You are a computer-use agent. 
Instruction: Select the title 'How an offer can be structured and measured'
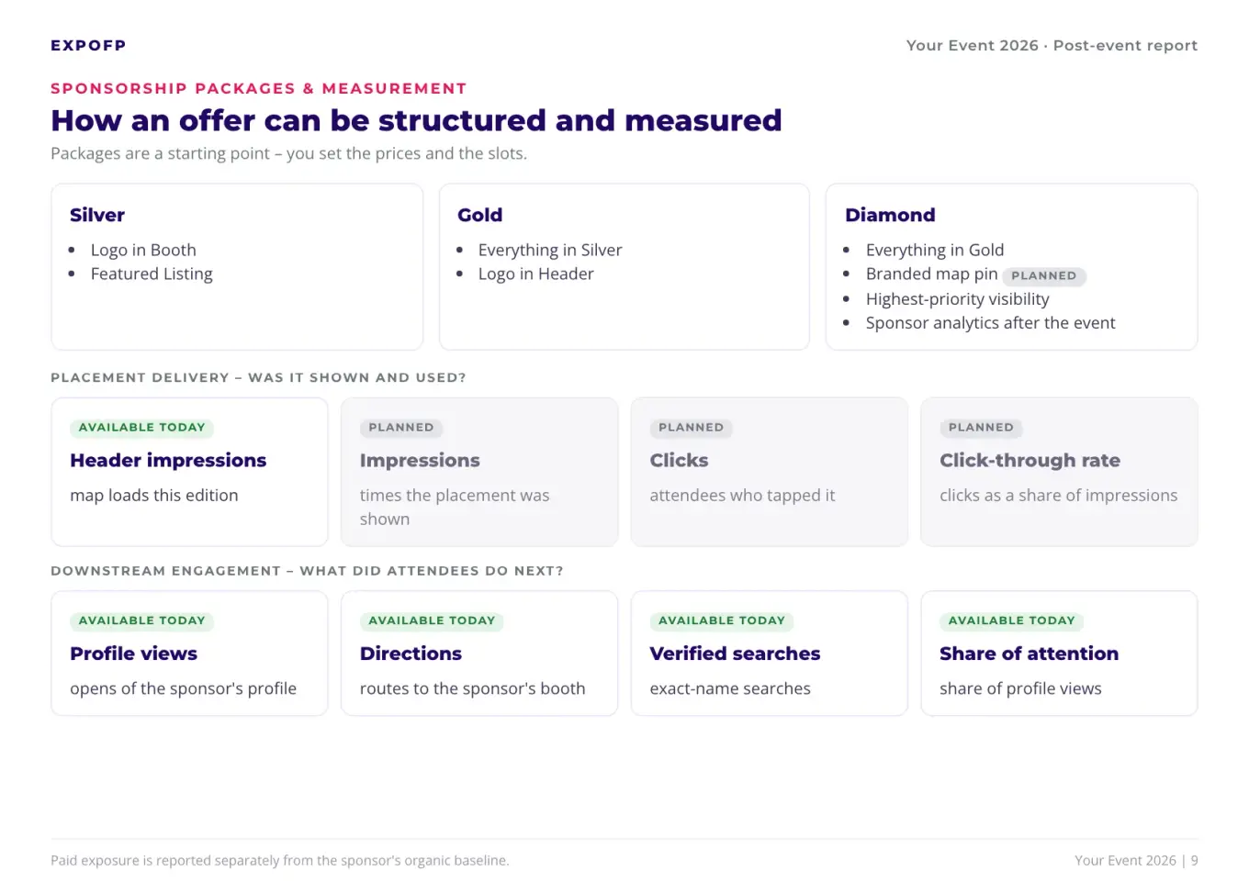(x=416, y=120)
